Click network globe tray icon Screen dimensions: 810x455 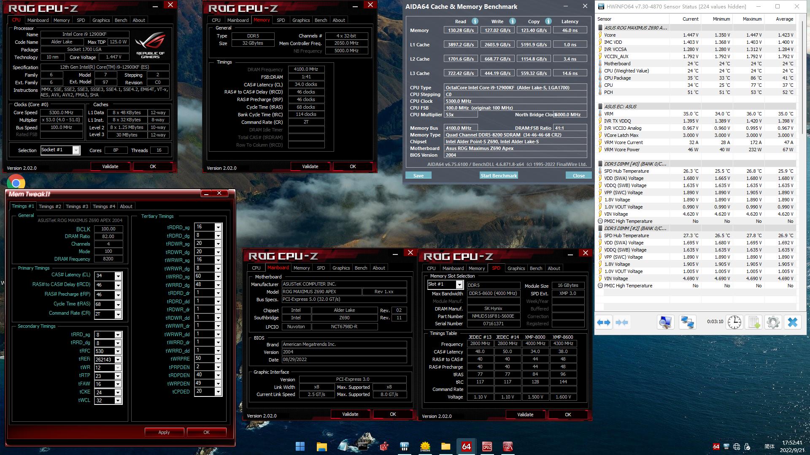click(x=737, y=447)
